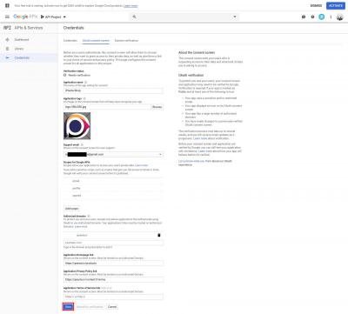Image resolution: width=348 pixels, height=314 pixels.
Task: Open Credentials in the sidebar
Action: coord(22,57)
